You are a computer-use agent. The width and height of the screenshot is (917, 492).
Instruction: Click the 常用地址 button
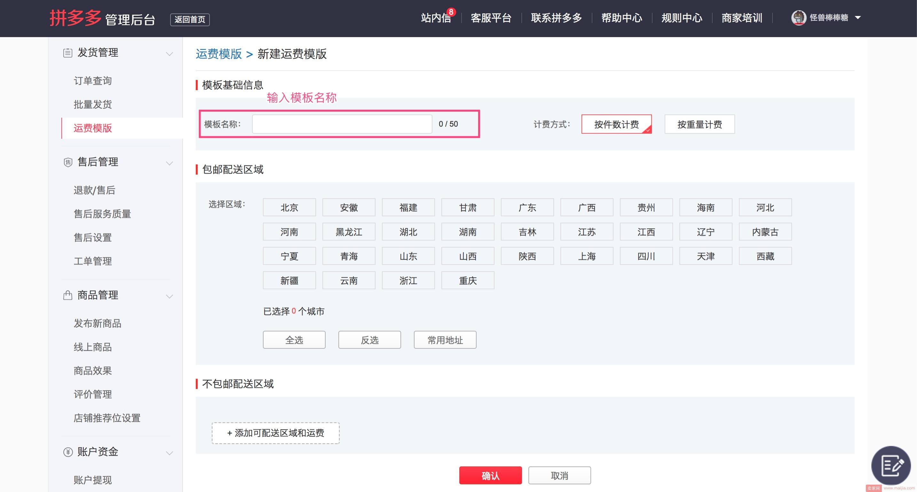coord(445,340)
